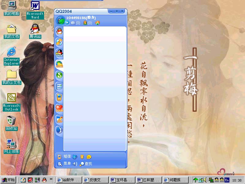Select the Microsoft Word desktop shortcut
This screenshot has width=245, height=184.
pos(35,10)
